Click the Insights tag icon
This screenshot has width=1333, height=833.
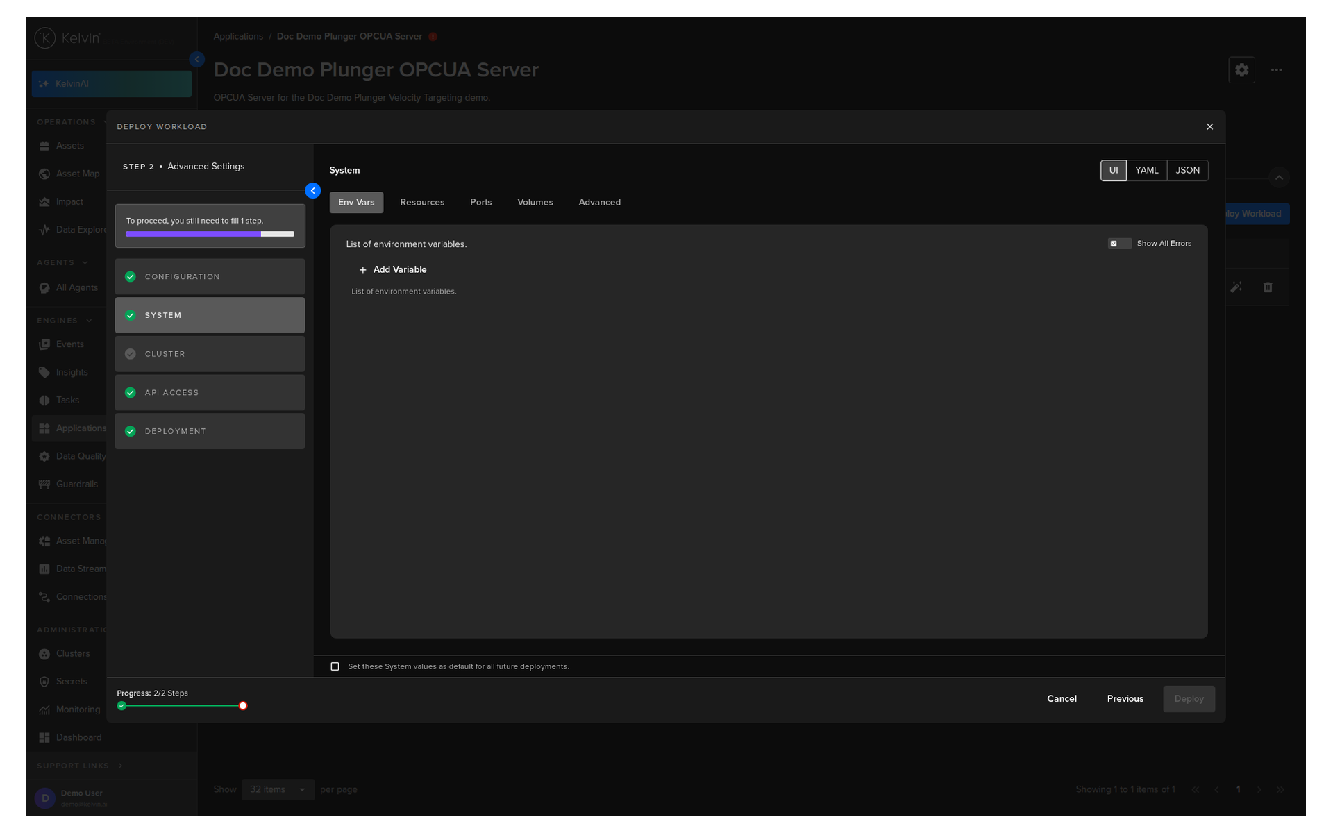coord(44,373)
